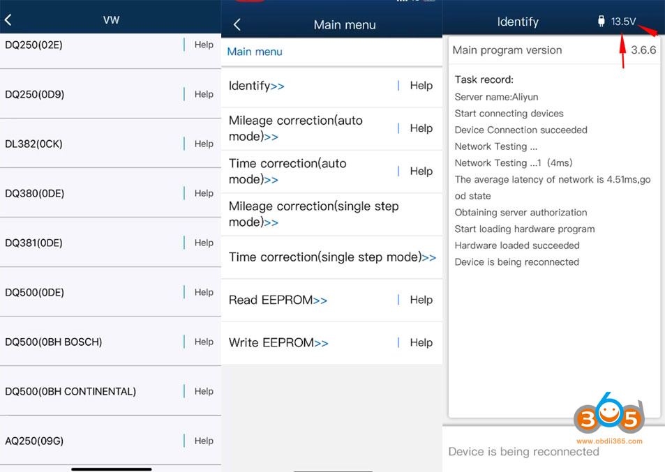Image resolution: width=665 pixels, height=472 pixels.
Task: Expand the Identify option
Action: click(256, 86)
